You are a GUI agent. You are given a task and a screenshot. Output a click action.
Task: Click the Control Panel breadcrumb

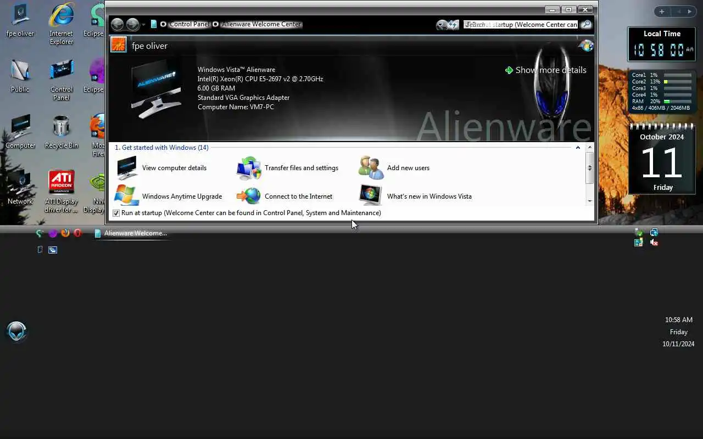coord(189,24)
